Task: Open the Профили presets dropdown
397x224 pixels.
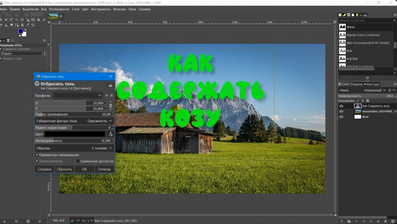Action: click(x=77, y=95)
